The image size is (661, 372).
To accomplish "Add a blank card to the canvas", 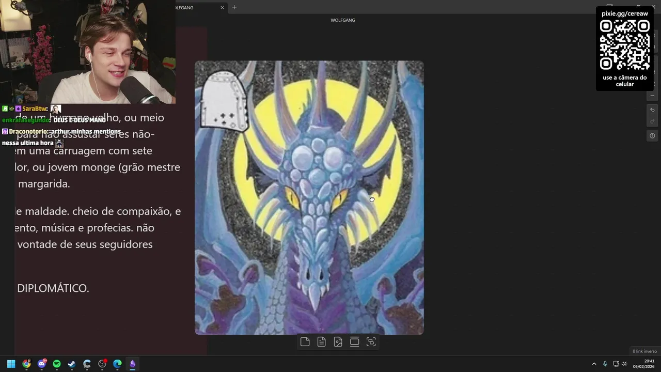I will pyautogui.click(x=305, y=342).
